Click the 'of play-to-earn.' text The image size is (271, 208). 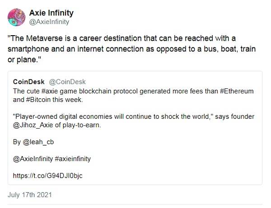78,125
